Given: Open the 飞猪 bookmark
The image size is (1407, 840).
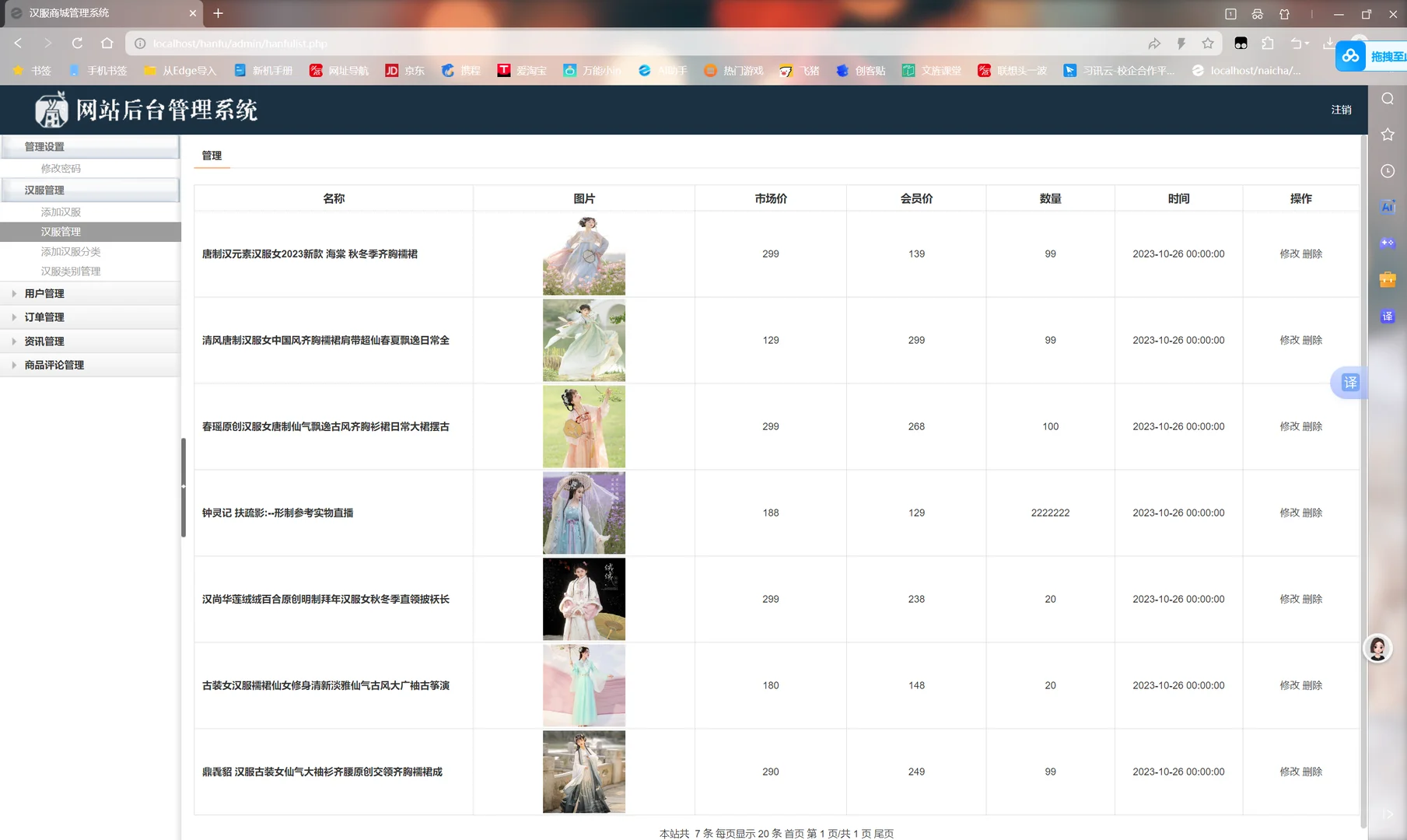Looking at the screenshot, I should [800, 71].
